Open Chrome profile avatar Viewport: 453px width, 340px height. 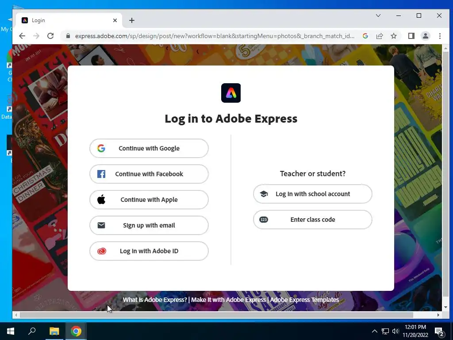pos(425,36)
